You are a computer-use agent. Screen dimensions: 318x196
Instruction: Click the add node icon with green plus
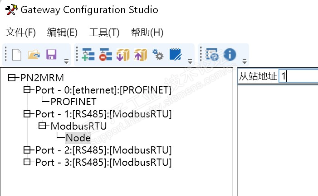[x=88, y=55]
